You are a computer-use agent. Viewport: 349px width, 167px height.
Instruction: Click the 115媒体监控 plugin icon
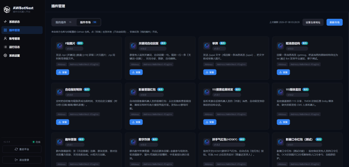[280, 92]
